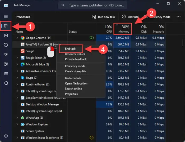
Task: Click the Java Platform SE icon
Action: click(x=22, y=45)
